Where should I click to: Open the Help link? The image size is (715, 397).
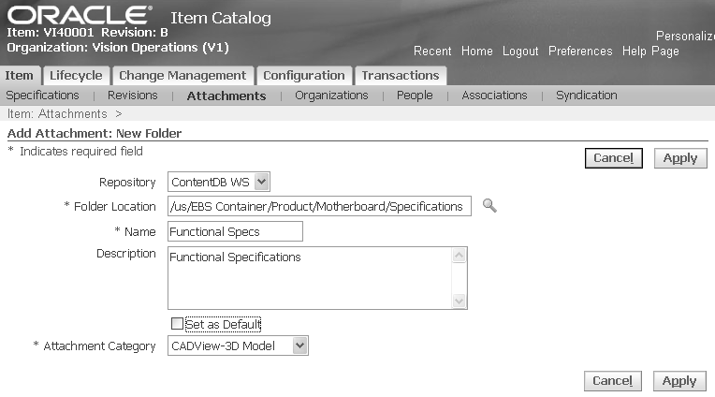pos(635,51)
